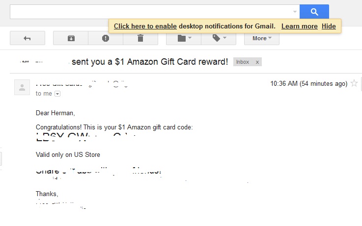Open the "Learn more" notifications link
Screen dimensions: 362x226
point(300,26)
